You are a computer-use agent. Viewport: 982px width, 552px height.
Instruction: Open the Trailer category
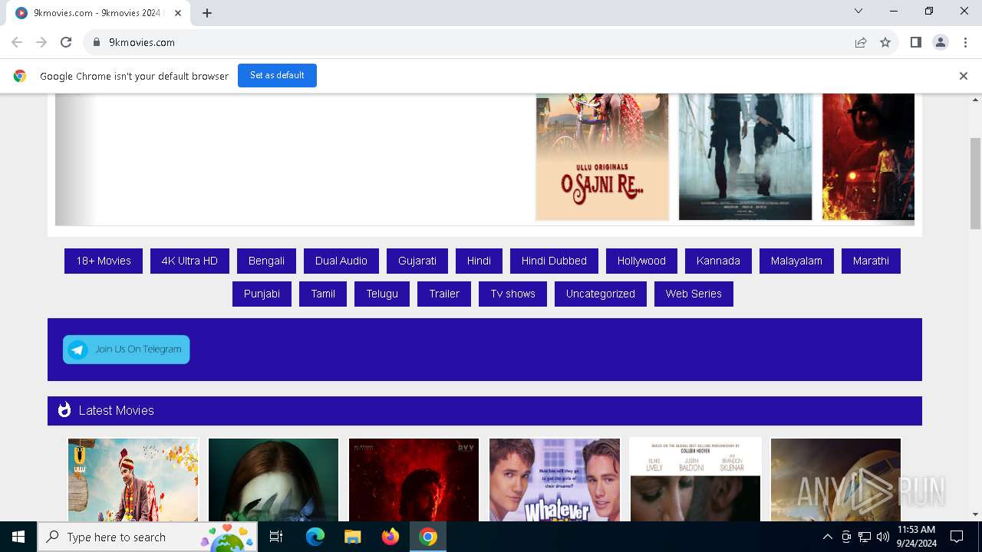444,294
